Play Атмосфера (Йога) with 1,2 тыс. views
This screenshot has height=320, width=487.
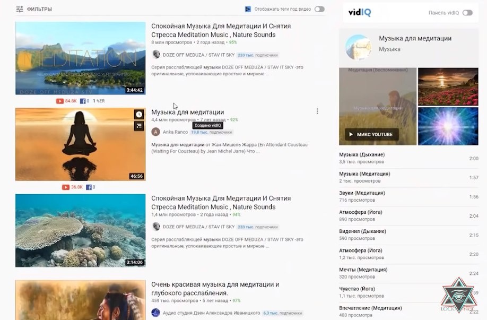pyautogui.click(x=408, y=254)
